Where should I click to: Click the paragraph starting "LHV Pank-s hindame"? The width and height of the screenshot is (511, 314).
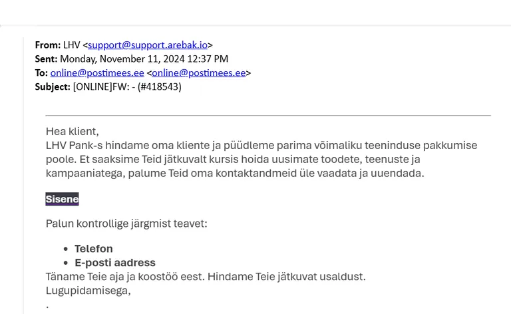click(x=261, y=159)
